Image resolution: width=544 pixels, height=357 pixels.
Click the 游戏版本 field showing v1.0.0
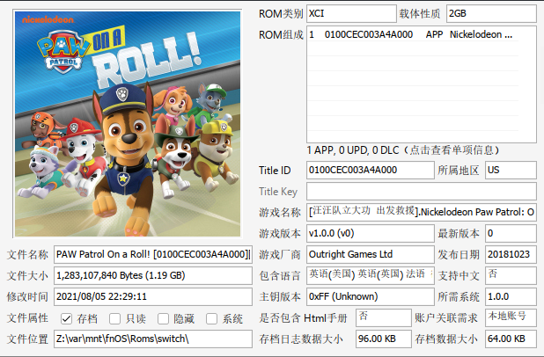coord(369,233)
